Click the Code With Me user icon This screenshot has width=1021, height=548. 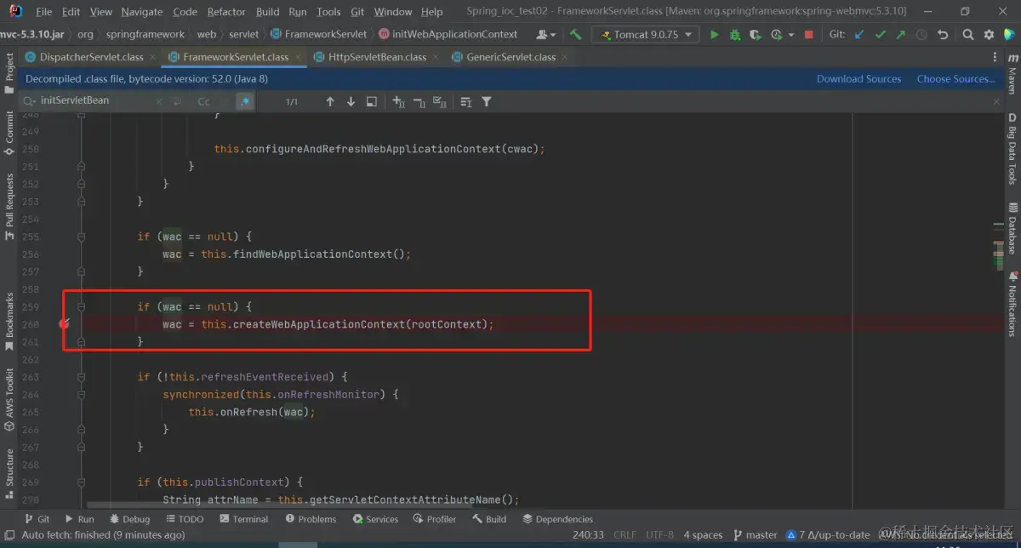(545, 35)
